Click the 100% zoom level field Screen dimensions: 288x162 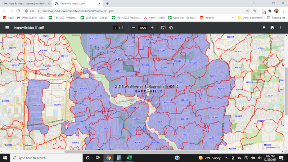143,28
